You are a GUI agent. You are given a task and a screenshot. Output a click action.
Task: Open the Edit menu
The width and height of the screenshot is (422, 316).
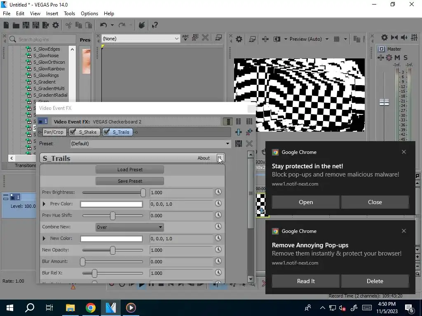point(20,14)
